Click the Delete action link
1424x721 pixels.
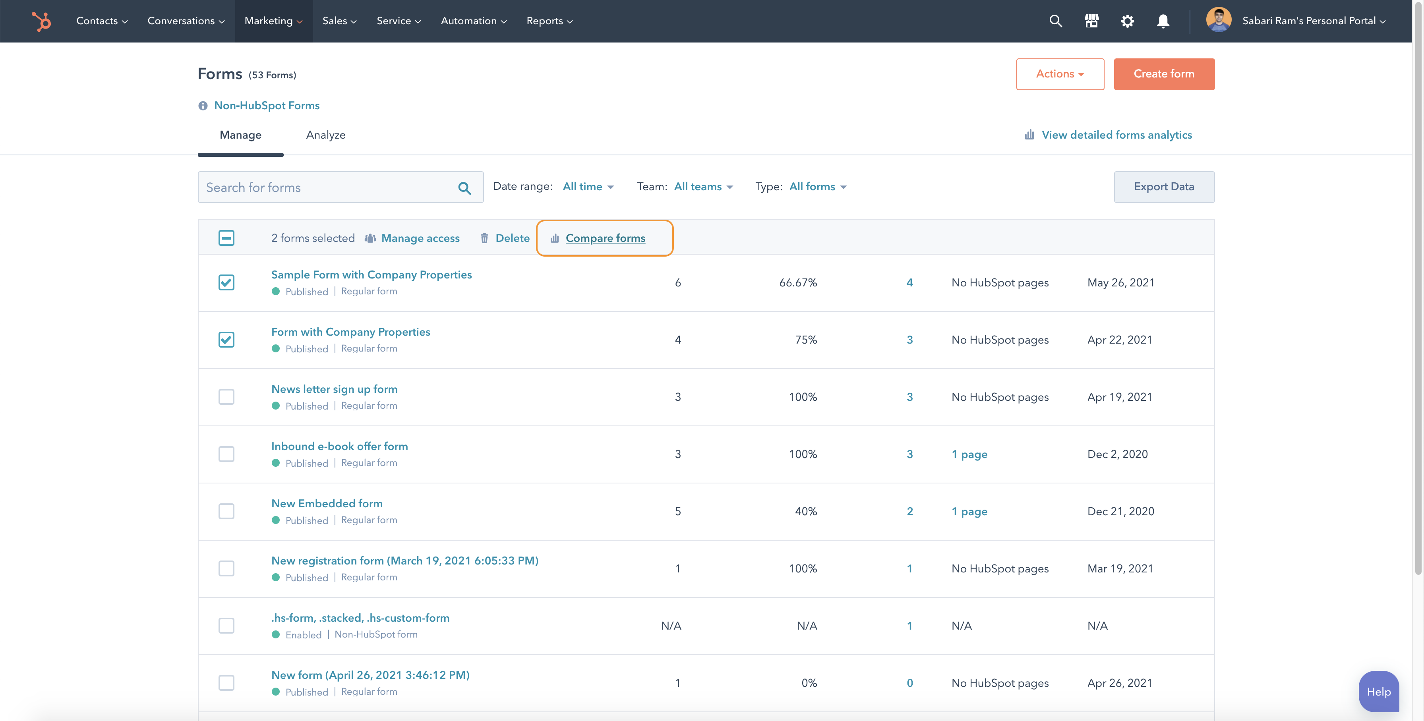coord(512,238)
